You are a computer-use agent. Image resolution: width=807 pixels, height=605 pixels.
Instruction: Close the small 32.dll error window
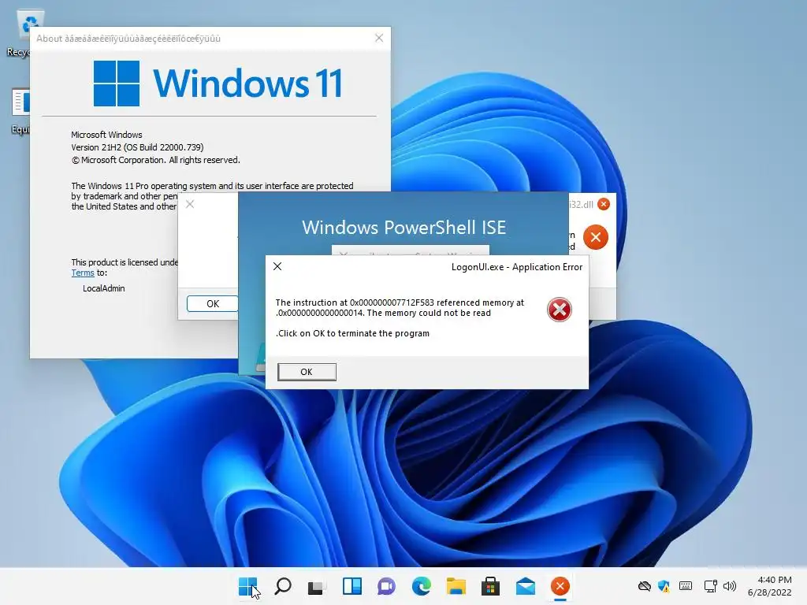[604, 204]
